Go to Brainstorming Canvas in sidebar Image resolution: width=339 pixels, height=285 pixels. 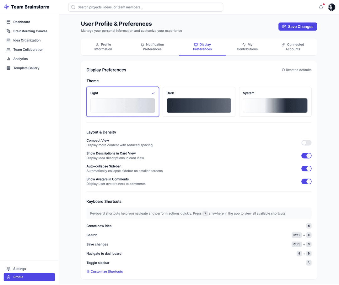30,31
